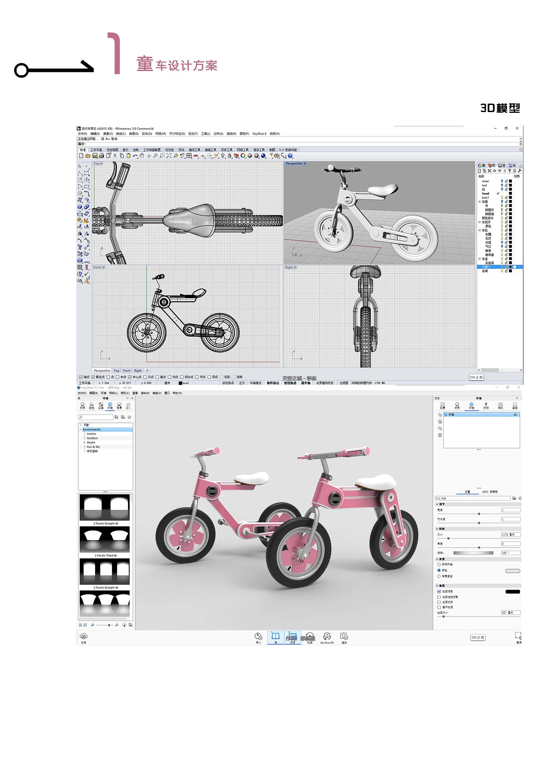Collapse the 转换 section in KeyShot
Screen dimensions: 555x784
point(437,529)
